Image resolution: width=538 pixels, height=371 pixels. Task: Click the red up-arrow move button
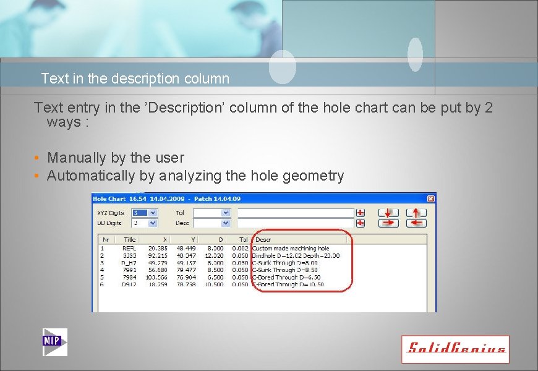coord(416,213)
